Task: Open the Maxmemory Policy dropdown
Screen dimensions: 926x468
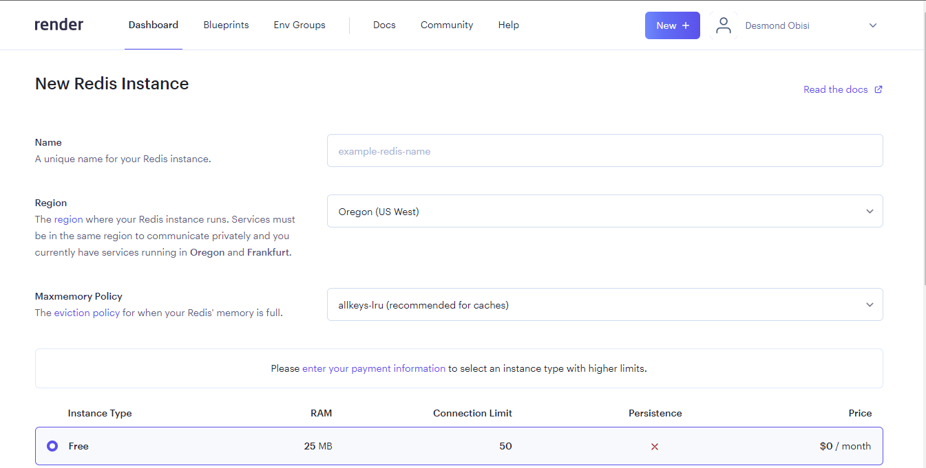Action: tap(604, 304)
